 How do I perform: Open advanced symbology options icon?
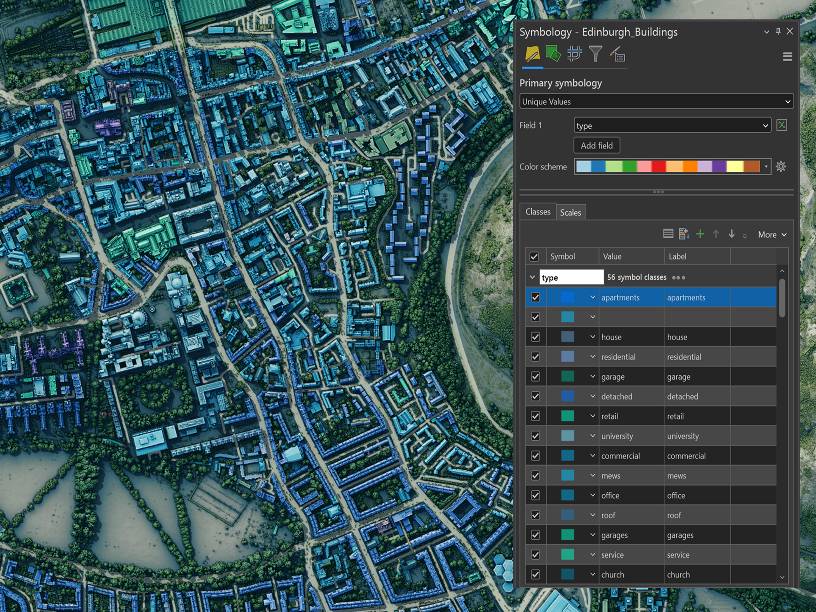(618, 54)
